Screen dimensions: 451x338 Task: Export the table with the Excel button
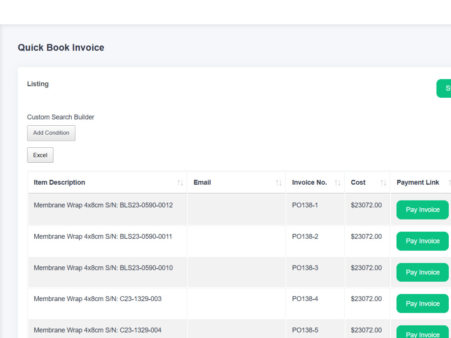[x=40, y=155]
